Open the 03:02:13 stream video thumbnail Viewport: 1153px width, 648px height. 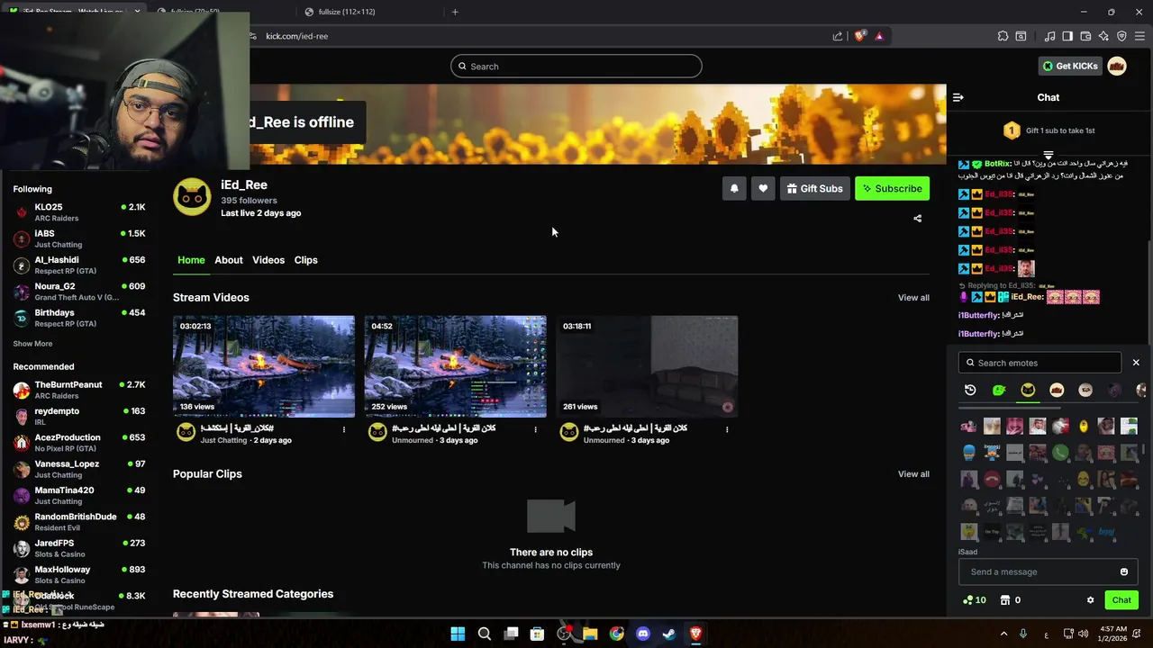coord(264,366)
